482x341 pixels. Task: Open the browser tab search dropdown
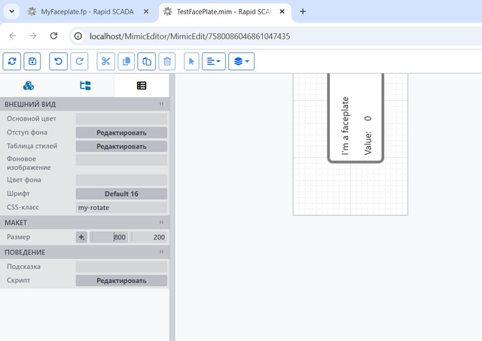(x=12, y=12)
